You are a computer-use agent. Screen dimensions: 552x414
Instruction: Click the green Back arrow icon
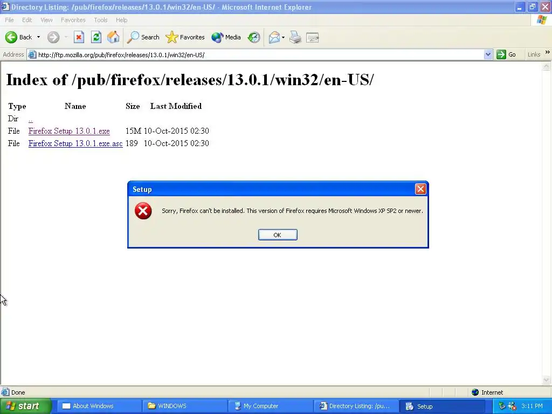click(x=11, y=37)
